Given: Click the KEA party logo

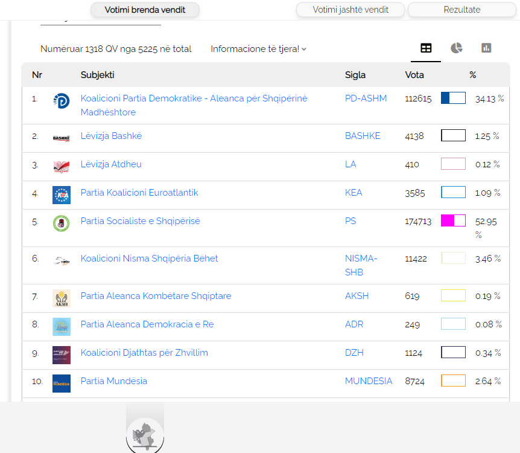Looking at the screenshot, I should click(x=61, y=194).
